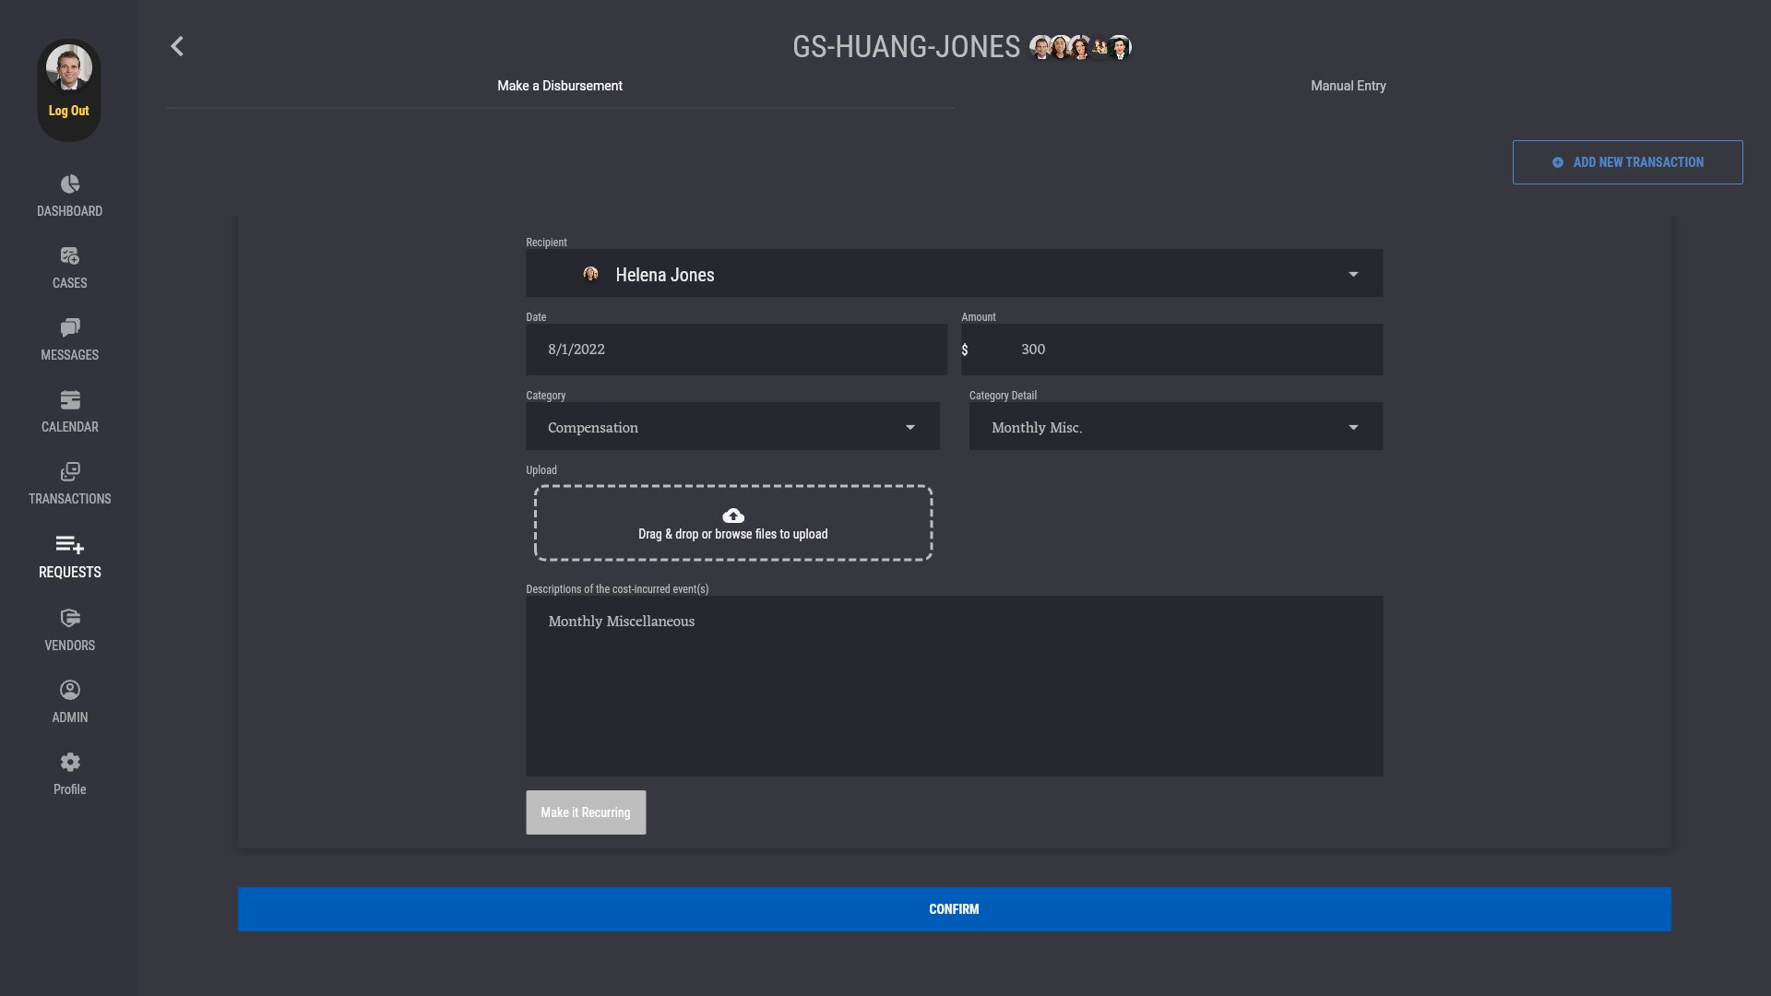Click the back arrow chevron
The image size is (1771, 996).
(x=177, y=46)
